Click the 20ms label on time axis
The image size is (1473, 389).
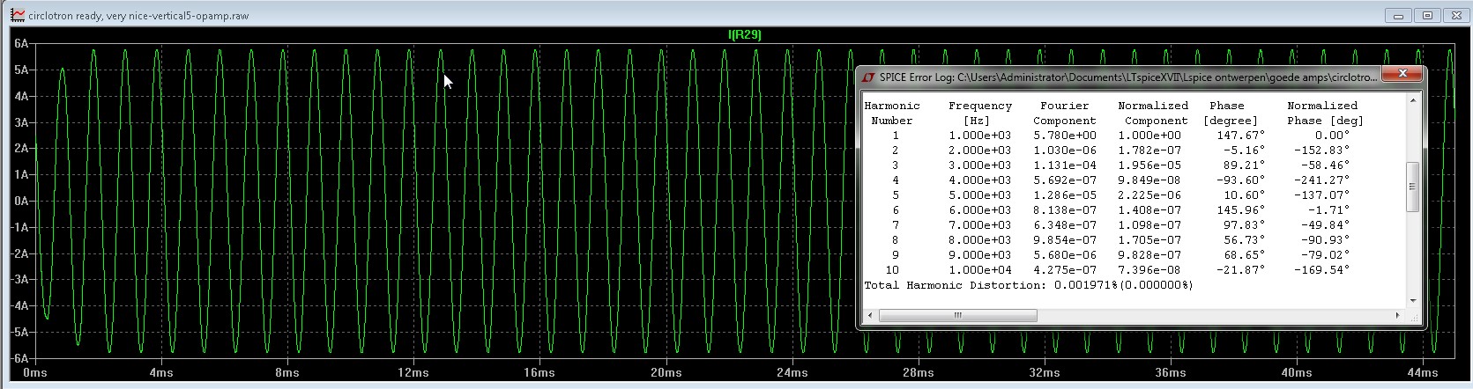point(666,372)
